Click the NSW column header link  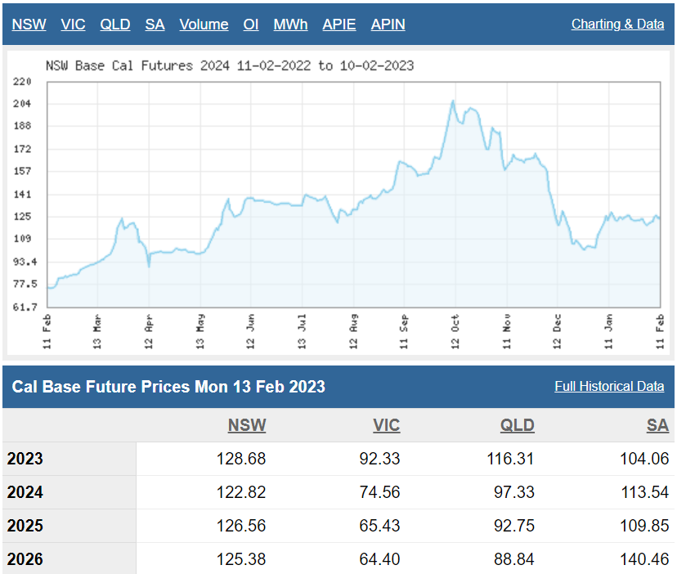[x=247, y=425]
